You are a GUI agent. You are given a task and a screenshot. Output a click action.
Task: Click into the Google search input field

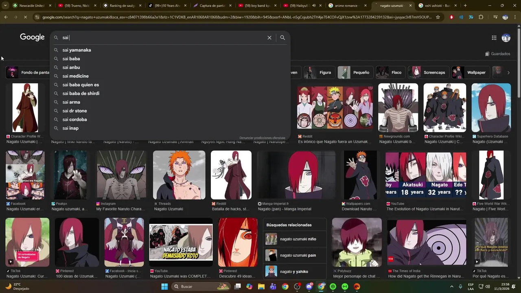pos(163,37)
